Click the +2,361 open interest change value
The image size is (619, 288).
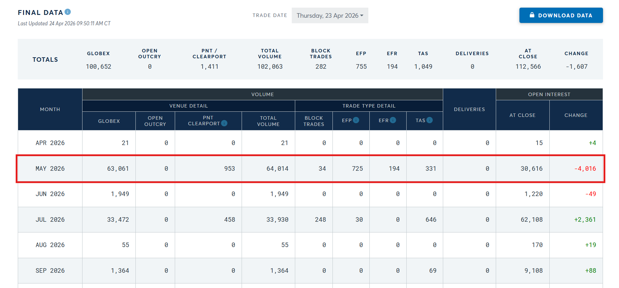(x=585, y=220)
